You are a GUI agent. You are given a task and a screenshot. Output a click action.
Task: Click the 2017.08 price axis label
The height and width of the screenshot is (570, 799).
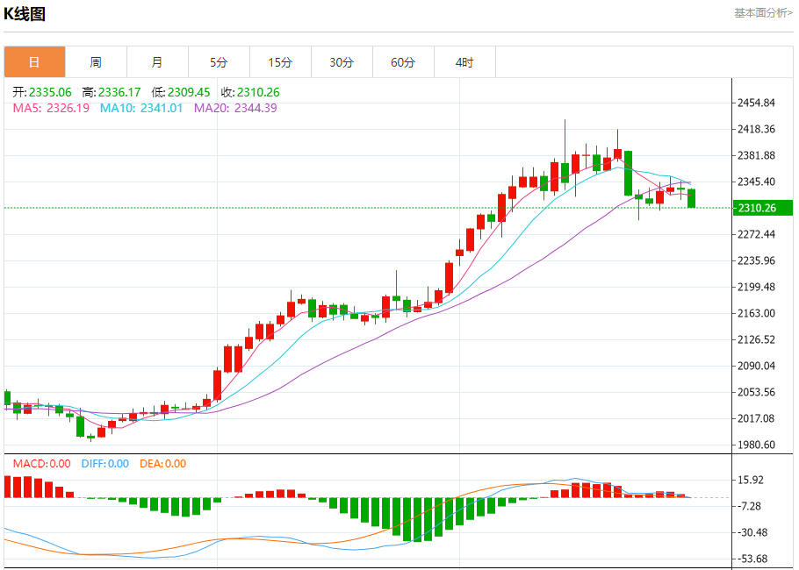coord(756,418)
